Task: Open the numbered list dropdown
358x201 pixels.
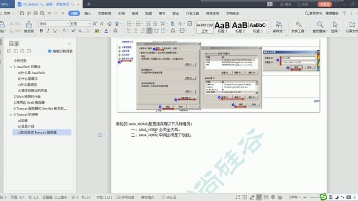Action: coord(142,23)
